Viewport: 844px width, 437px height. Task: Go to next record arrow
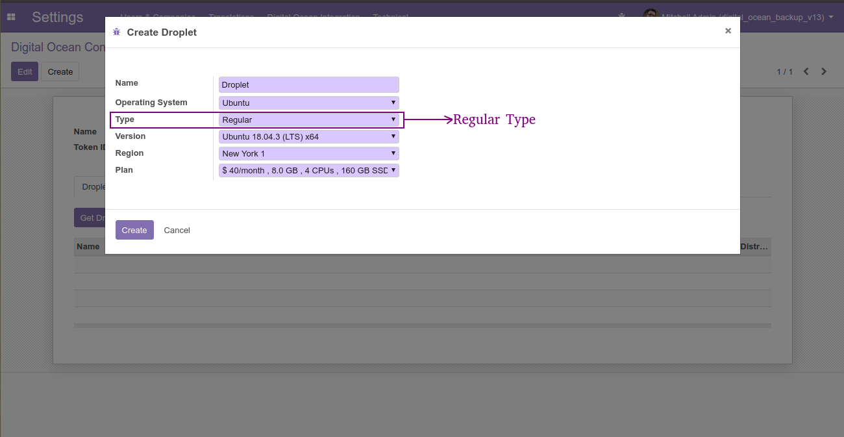click(824, 71)
